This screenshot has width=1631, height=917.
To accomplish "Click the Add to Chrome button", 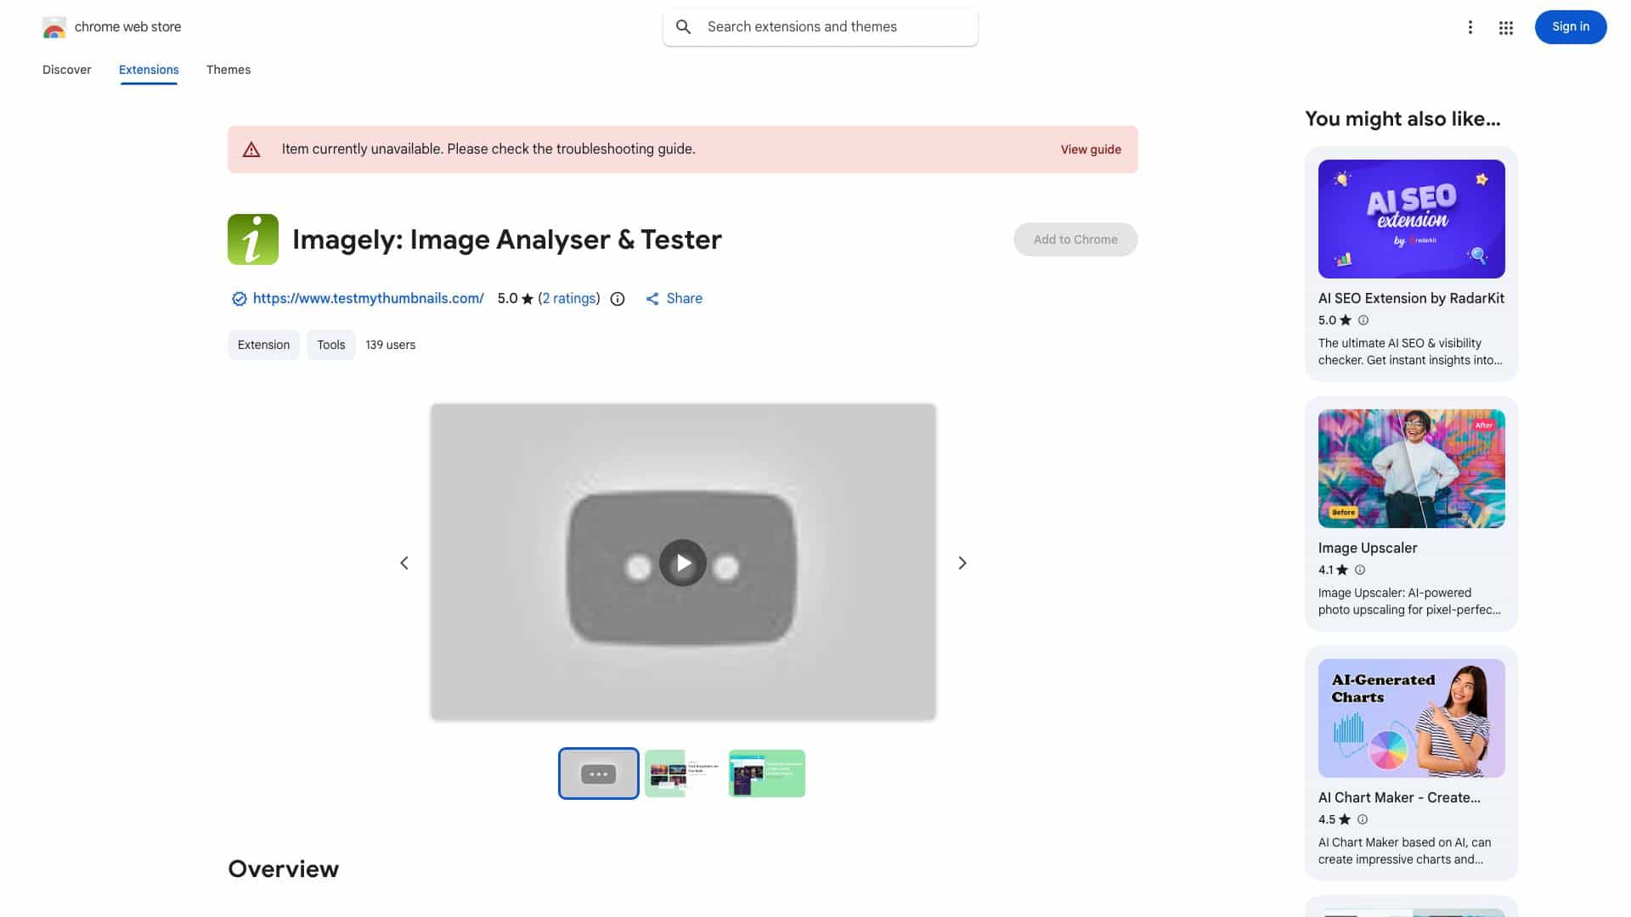I will [x=1075, y=239].
